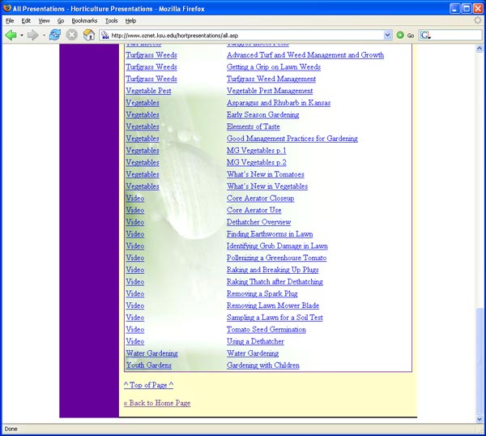Image resolution: width=486 pixels, height=436 pixels.
Task: Click the green Go button icon
Action: click(400, 36)
